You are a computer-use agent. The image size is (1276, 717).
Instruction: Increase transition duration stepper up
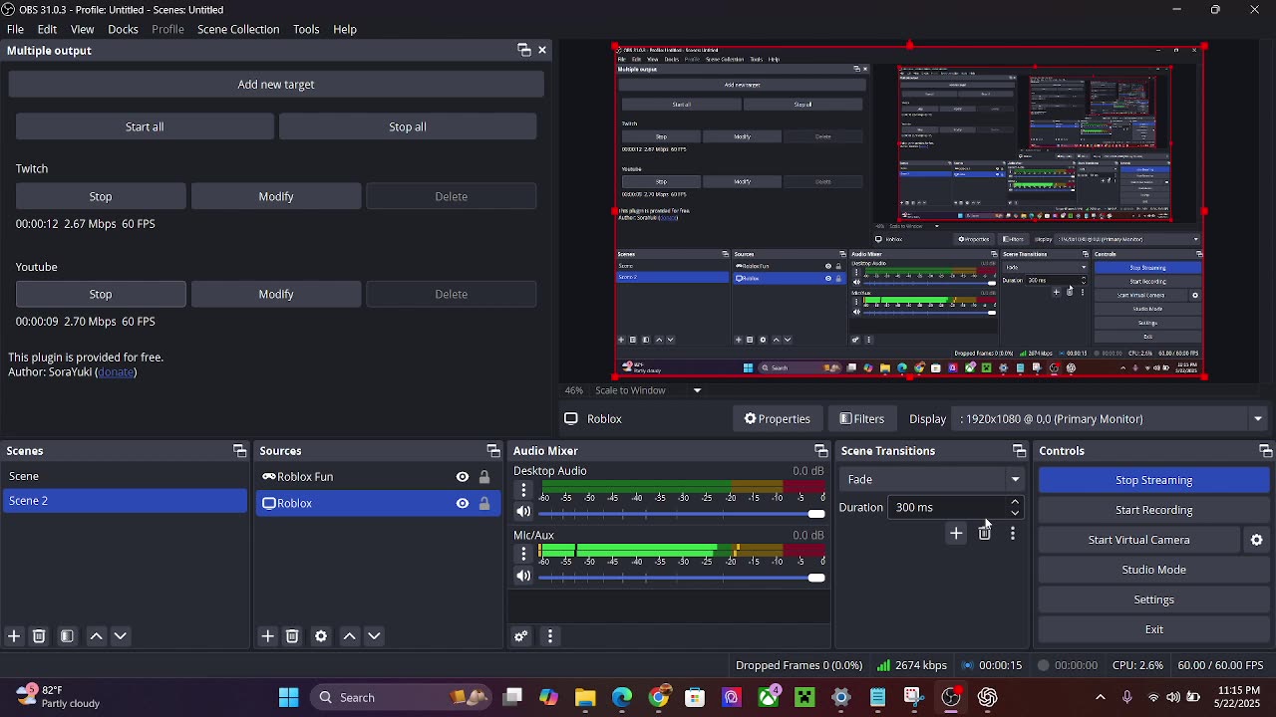[1015, 502]
